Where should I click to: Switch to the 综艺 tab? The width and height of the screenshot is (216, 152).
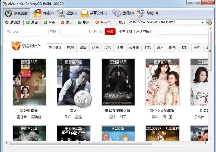(x=107, y=48)
